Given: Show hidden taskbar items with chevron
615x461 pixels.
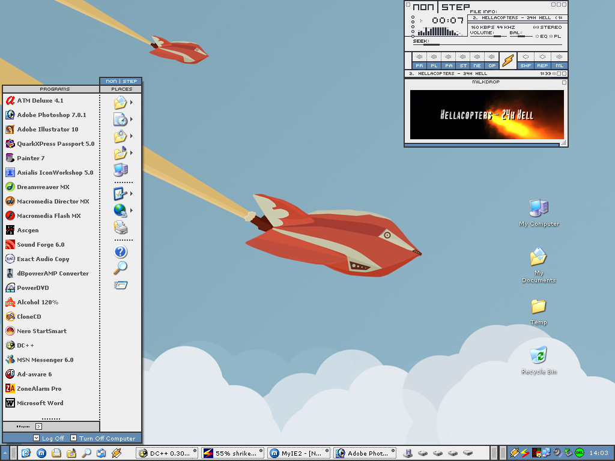Looking at the screenshot, I should coord(4,453).
